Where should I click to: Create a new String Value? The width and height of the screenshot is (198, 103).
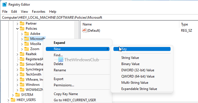click(142, 58)
